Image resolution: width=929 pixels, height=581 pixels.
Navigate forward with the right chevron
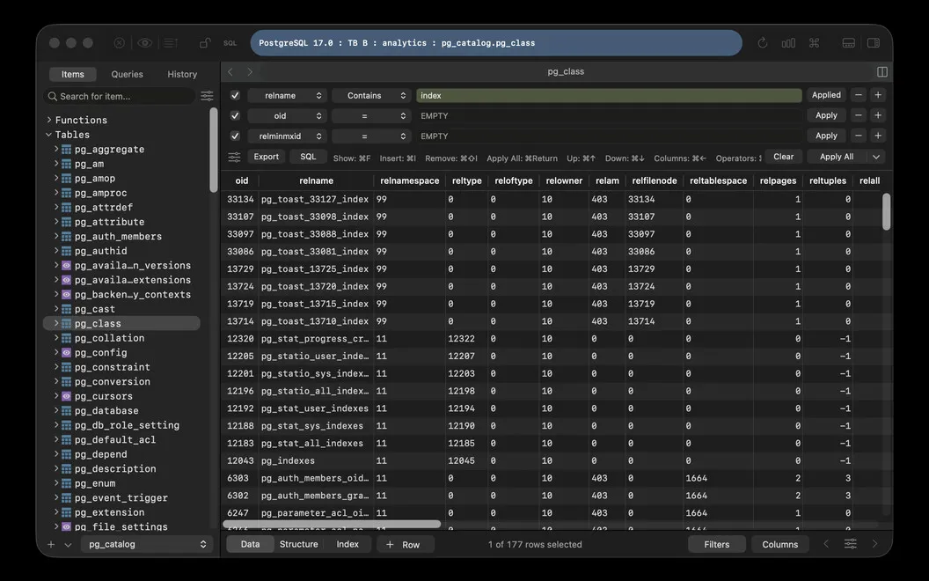click(250, 71)
